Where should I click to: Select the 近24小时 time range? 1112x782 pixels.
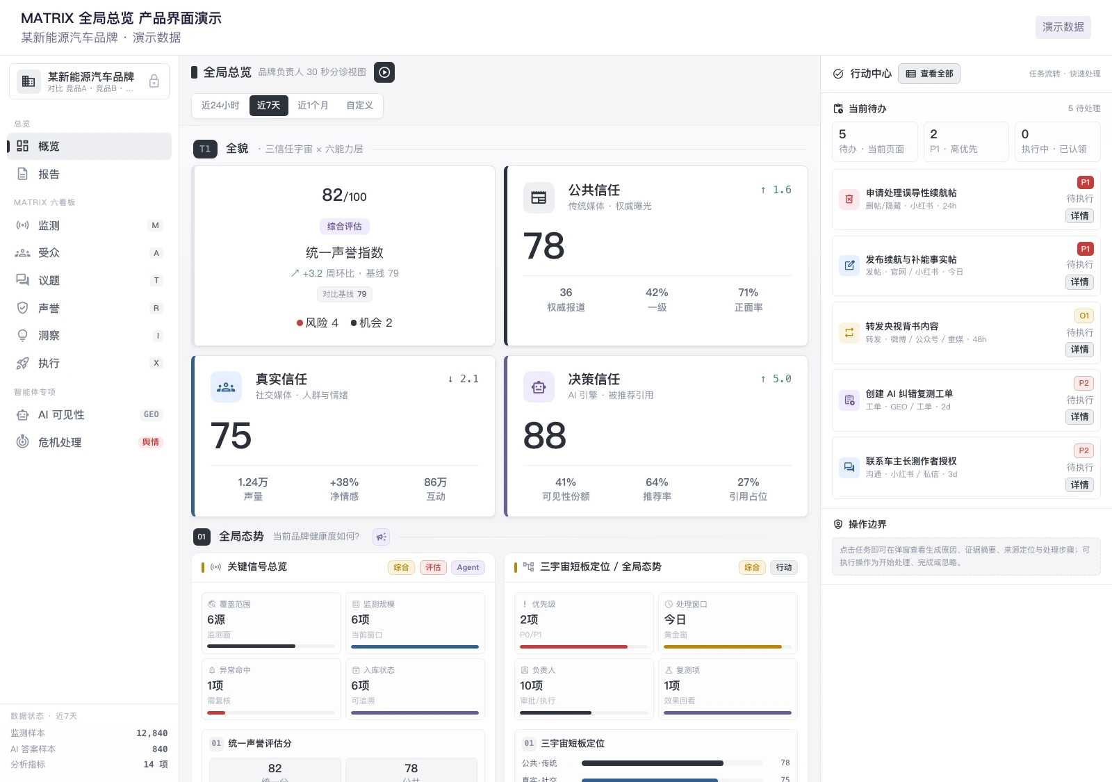click(x=220, y=106)
